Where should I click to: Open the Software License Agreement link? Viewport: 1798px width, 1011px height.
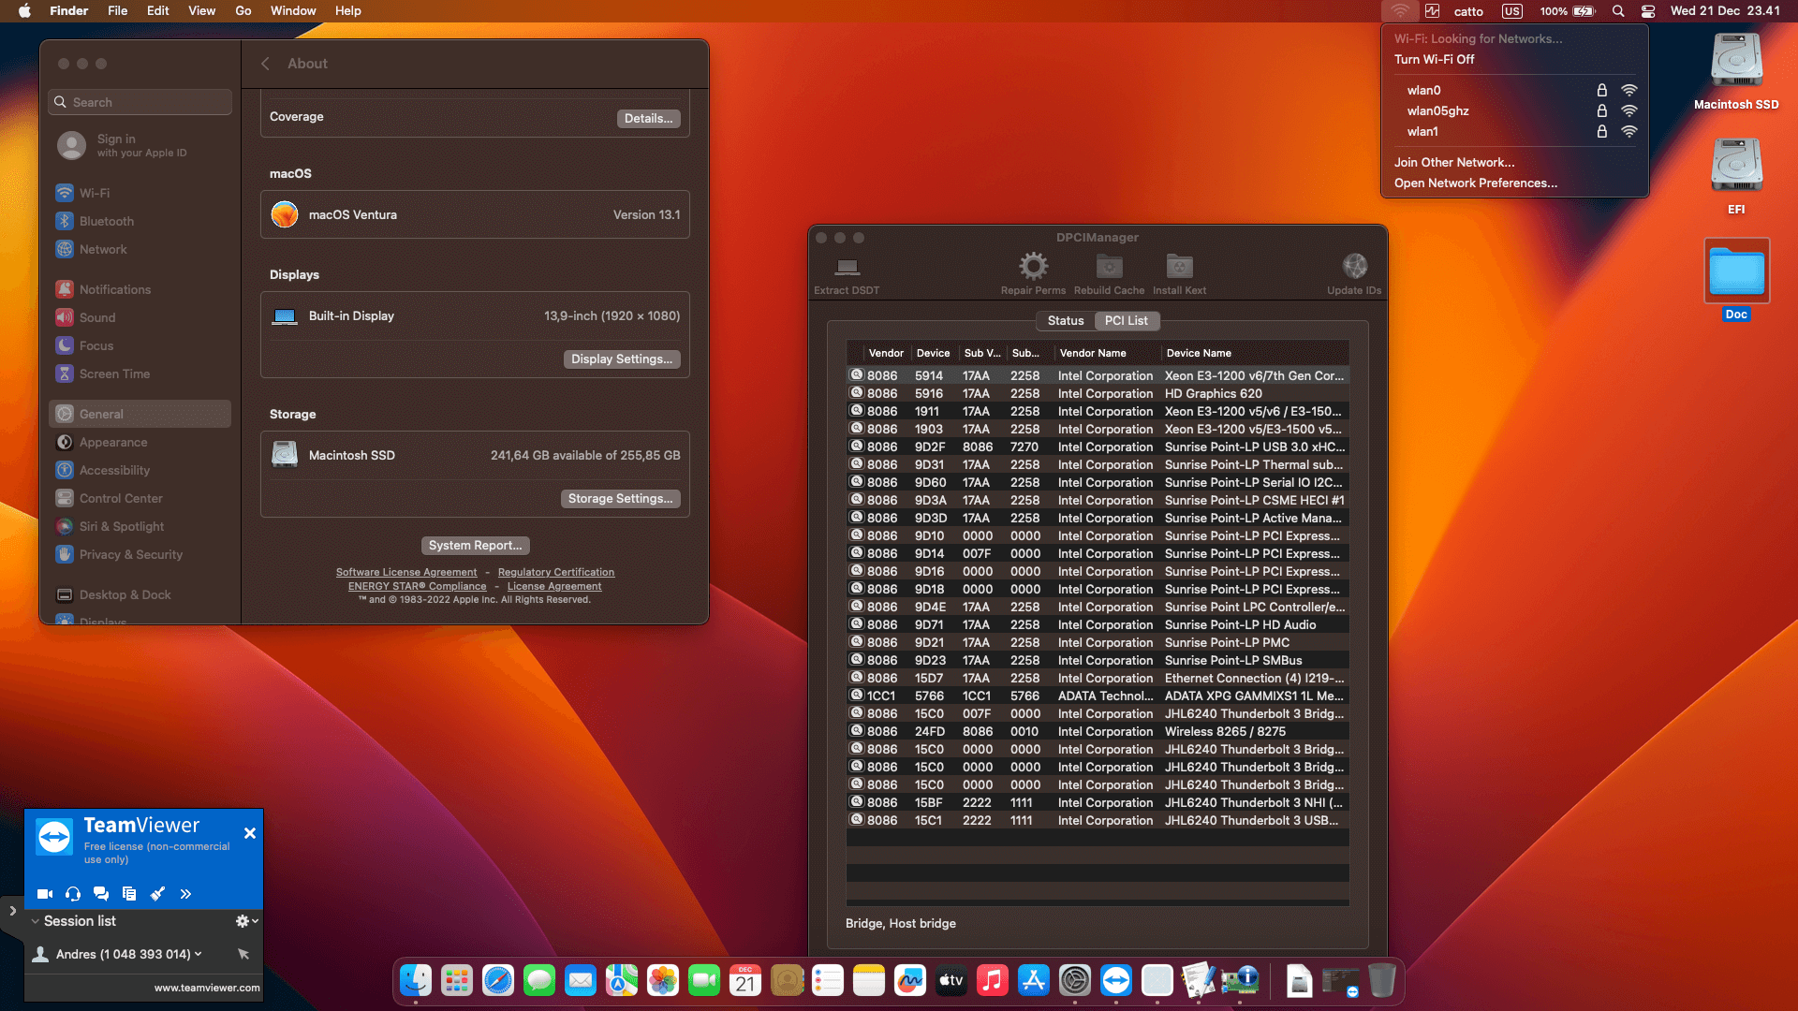point(406,572)
